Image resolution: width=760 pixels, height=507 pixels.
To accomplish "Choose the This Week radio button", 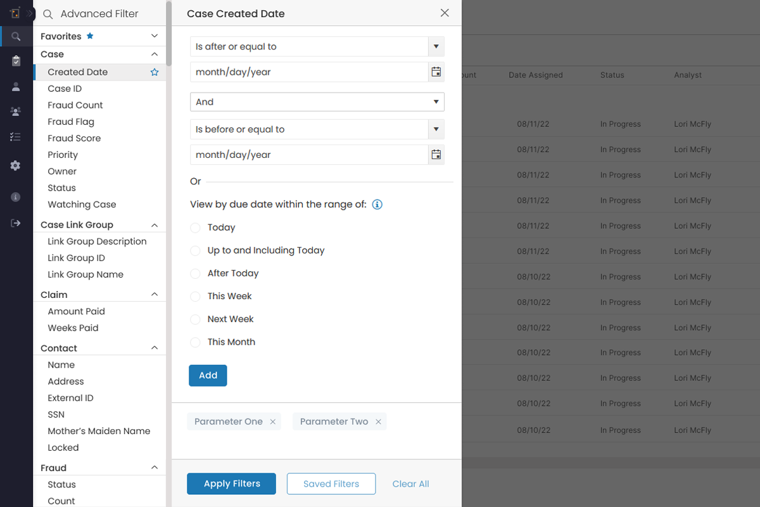I will 195,296.
